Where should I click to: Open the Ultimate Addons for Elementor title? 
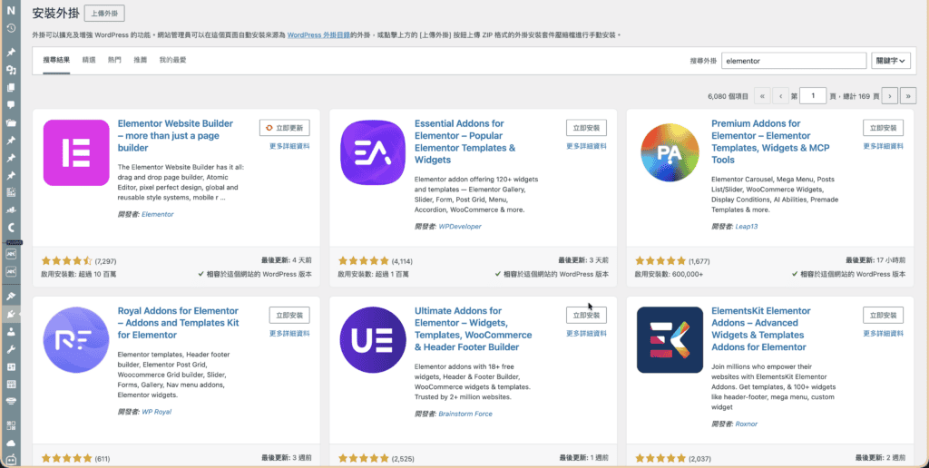pos(474,329)
